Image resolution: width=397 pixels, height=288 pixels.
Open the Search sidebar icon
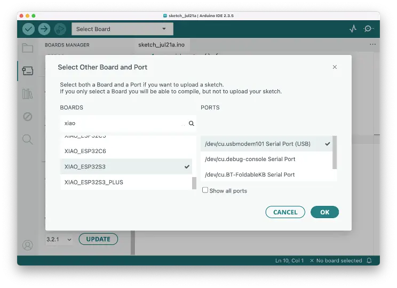click(x=27, y=139)
